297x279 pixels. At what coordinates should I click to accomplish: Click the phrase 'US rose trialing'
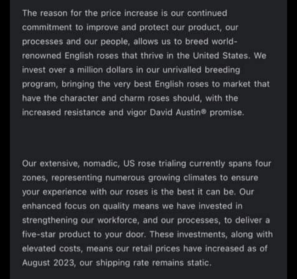155,164
